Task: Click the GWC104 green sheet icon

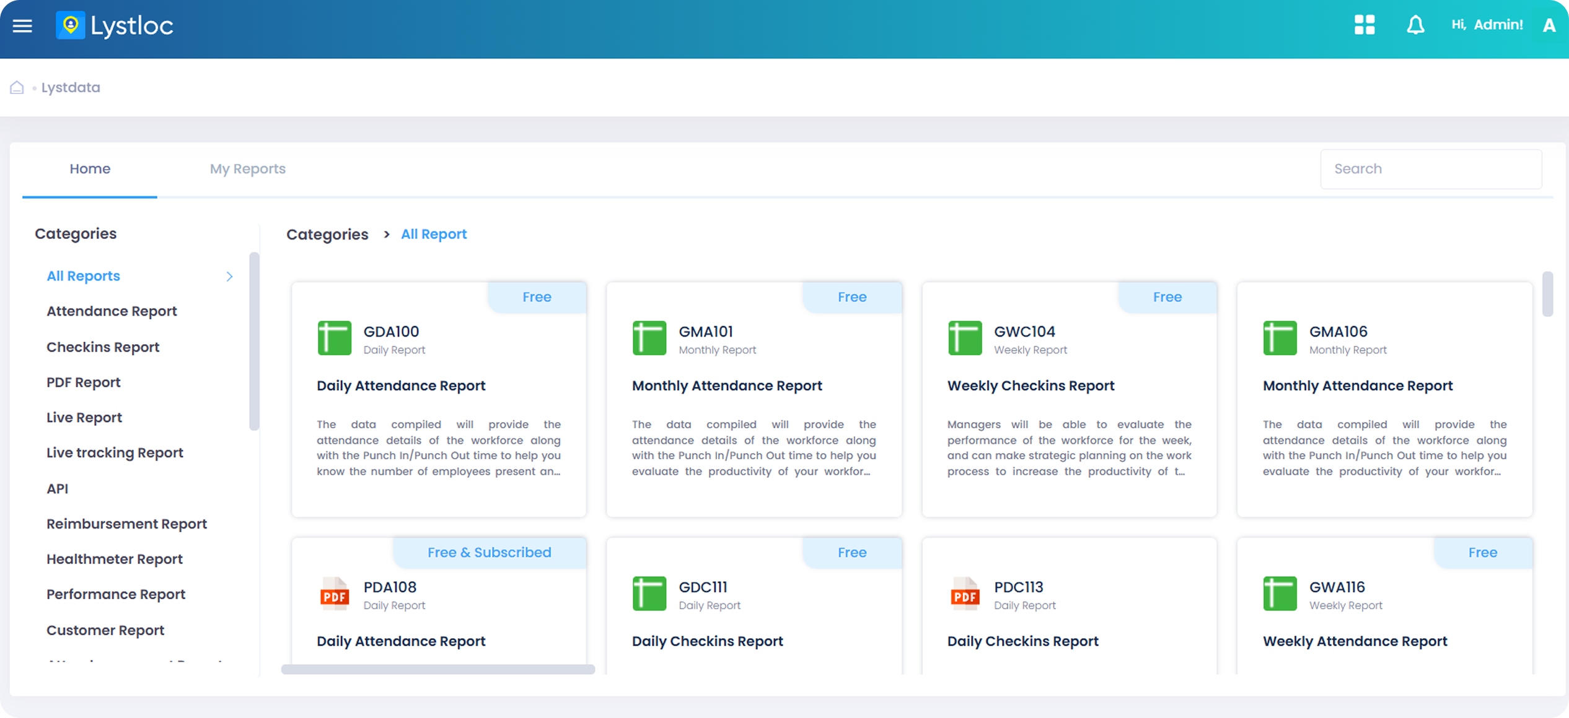Action: [965, 338]
